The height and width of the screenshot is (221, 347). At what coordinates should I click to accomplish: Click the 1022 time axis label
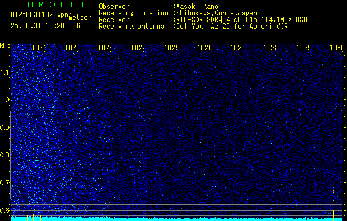(x=72, y=48)
